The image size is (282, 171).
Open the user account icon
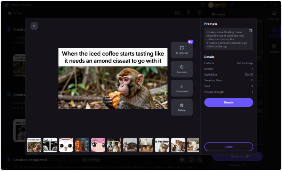[x=232, y=5]
